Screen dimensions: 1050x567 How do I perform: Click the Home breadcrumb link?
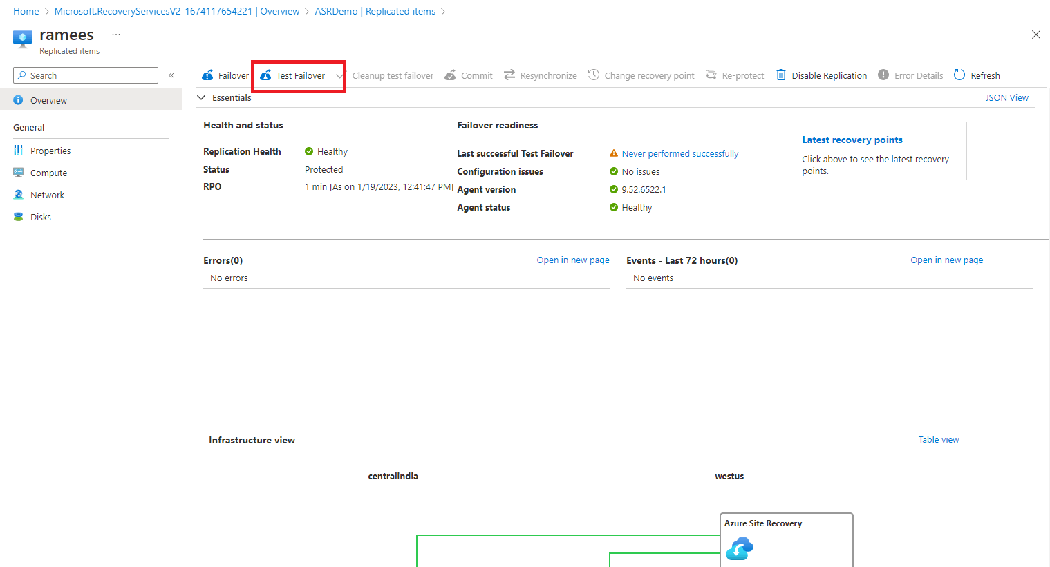coord(26,12)
